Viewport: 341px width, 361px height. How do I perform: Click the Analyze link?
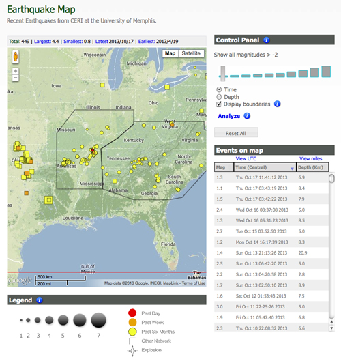[229, 116]
